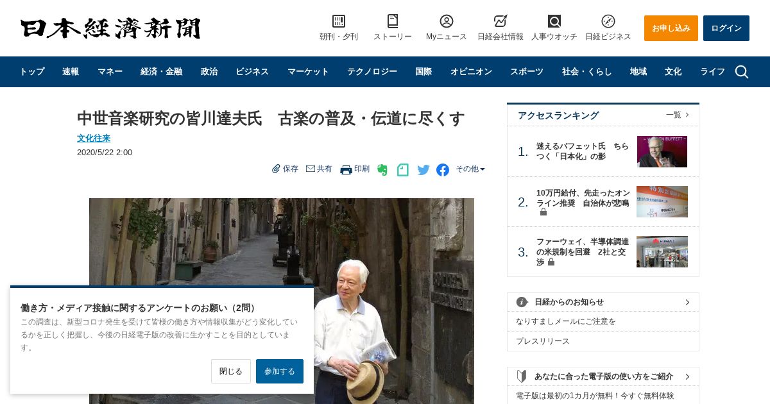Open the ライフ navigation tab

712,72
